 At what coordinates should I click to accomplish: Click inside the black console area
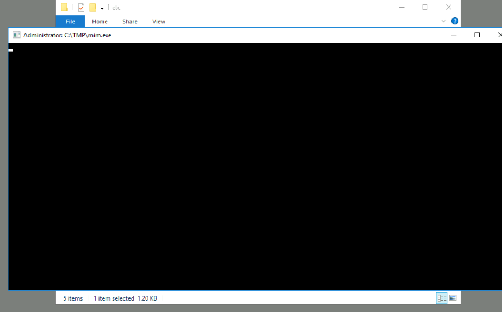click(255, 167)
